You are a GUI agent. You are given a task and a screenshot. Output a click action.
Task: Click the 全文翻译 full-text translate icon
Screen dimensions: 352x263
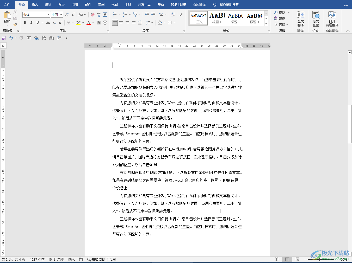pos(301,19)
